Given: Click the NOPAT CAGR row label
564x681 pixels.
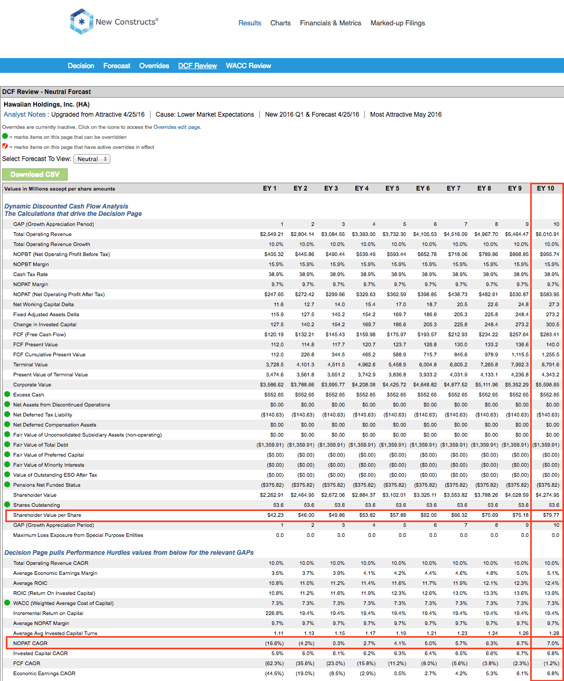Looking at the screenshot, I should (x=30, y=643).
